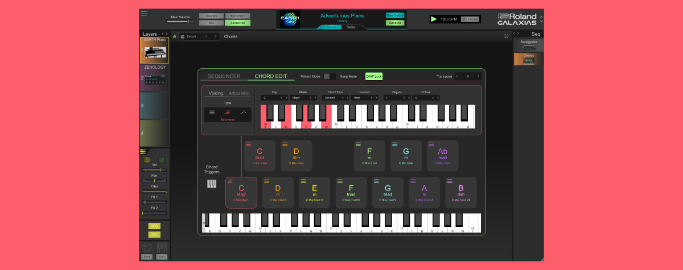The height and width of the screenshot is (270, 683).
Task: Click voicing icon on Ab triad pad
Action: coord(431,144)
